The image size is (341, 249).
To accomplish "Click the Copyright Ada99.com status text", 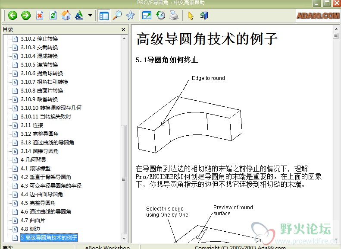I will [x=240, y=247].
